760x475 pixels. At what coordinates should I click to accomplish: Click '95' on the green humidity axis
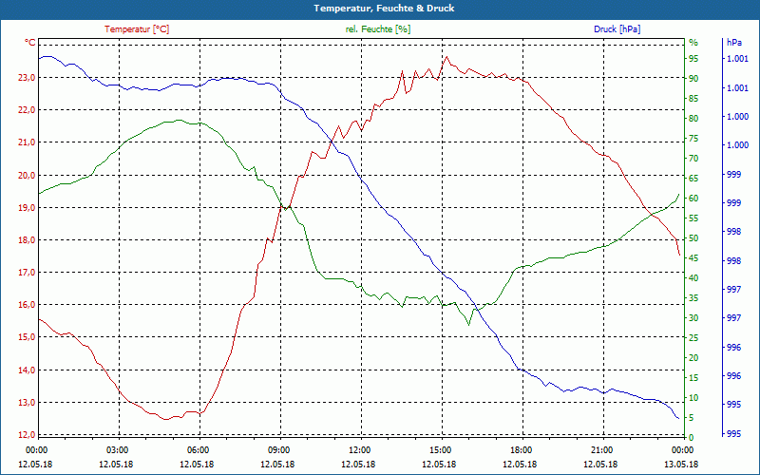point(693,59)
